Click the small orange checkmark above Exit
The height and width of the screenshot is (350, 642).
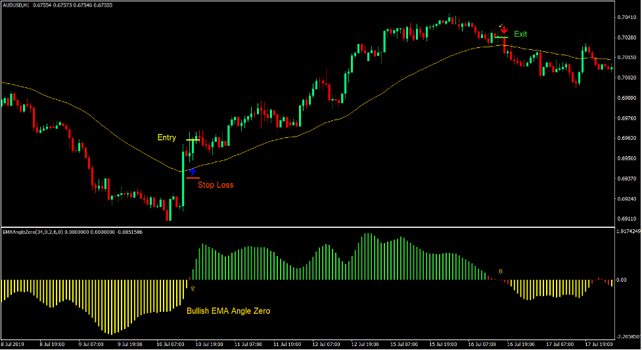point(501,26)
